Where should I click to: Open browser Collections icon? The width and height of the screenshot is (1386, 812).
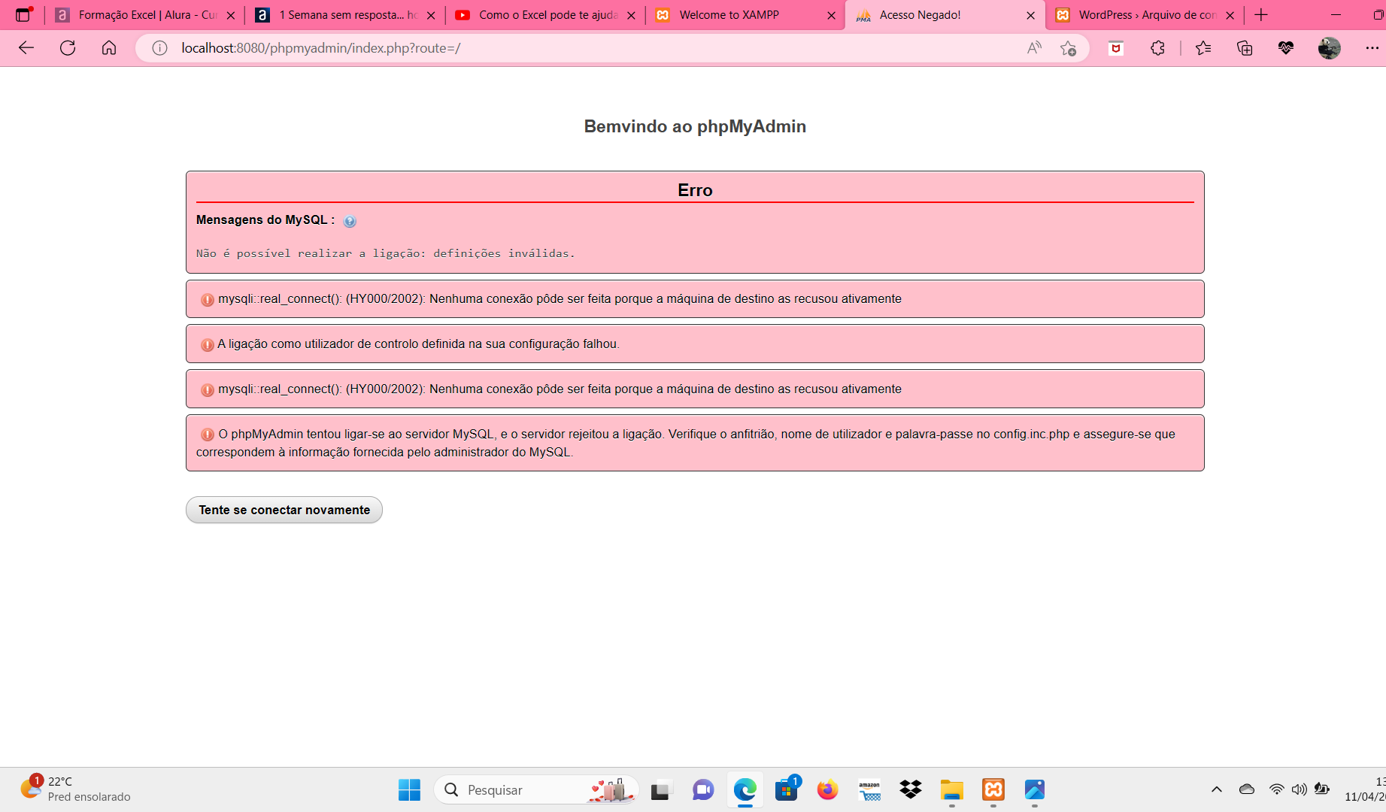1245,48
